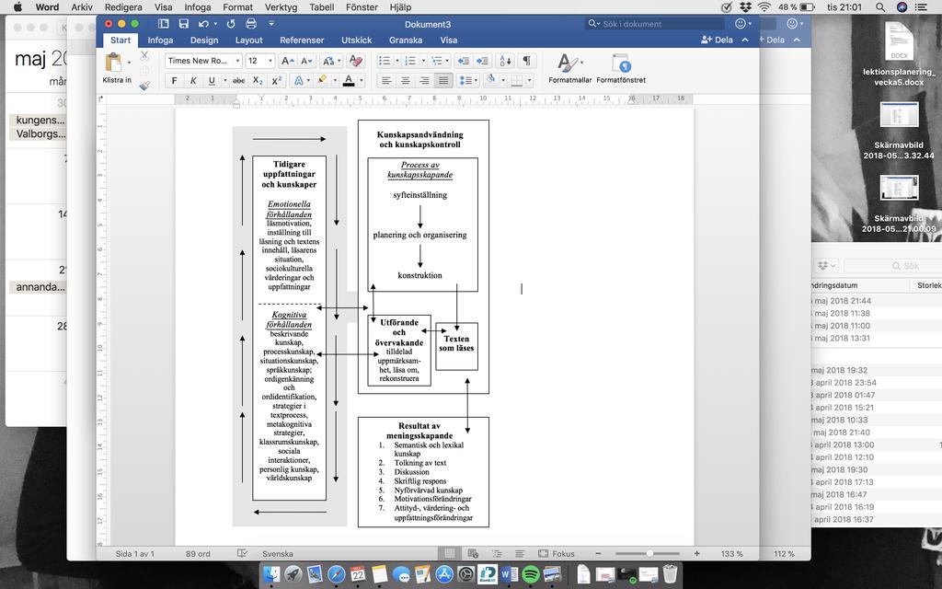
Task: Collapse the ribbon with the chevron
Action: pos(745,40)
